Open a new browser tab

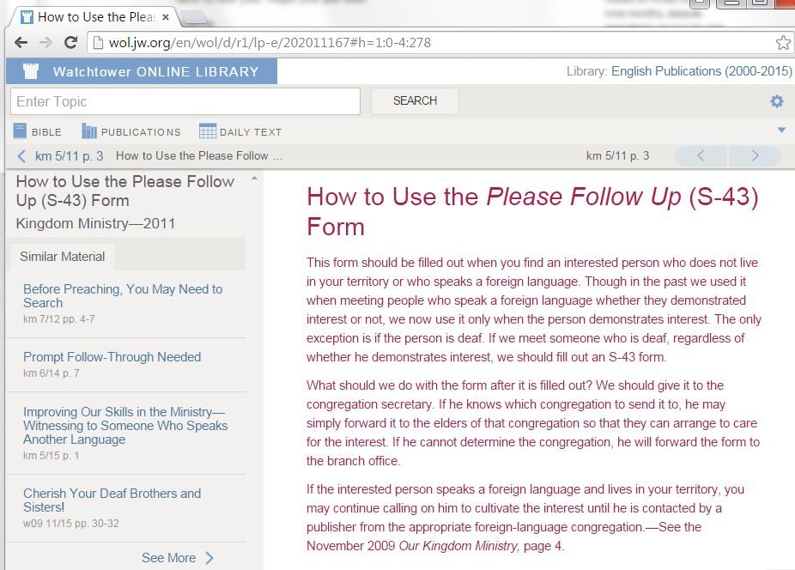coord(194,18)
